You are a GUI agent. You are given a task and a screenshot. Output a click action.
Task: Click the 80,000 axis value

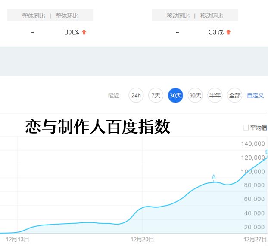point(254,185)
